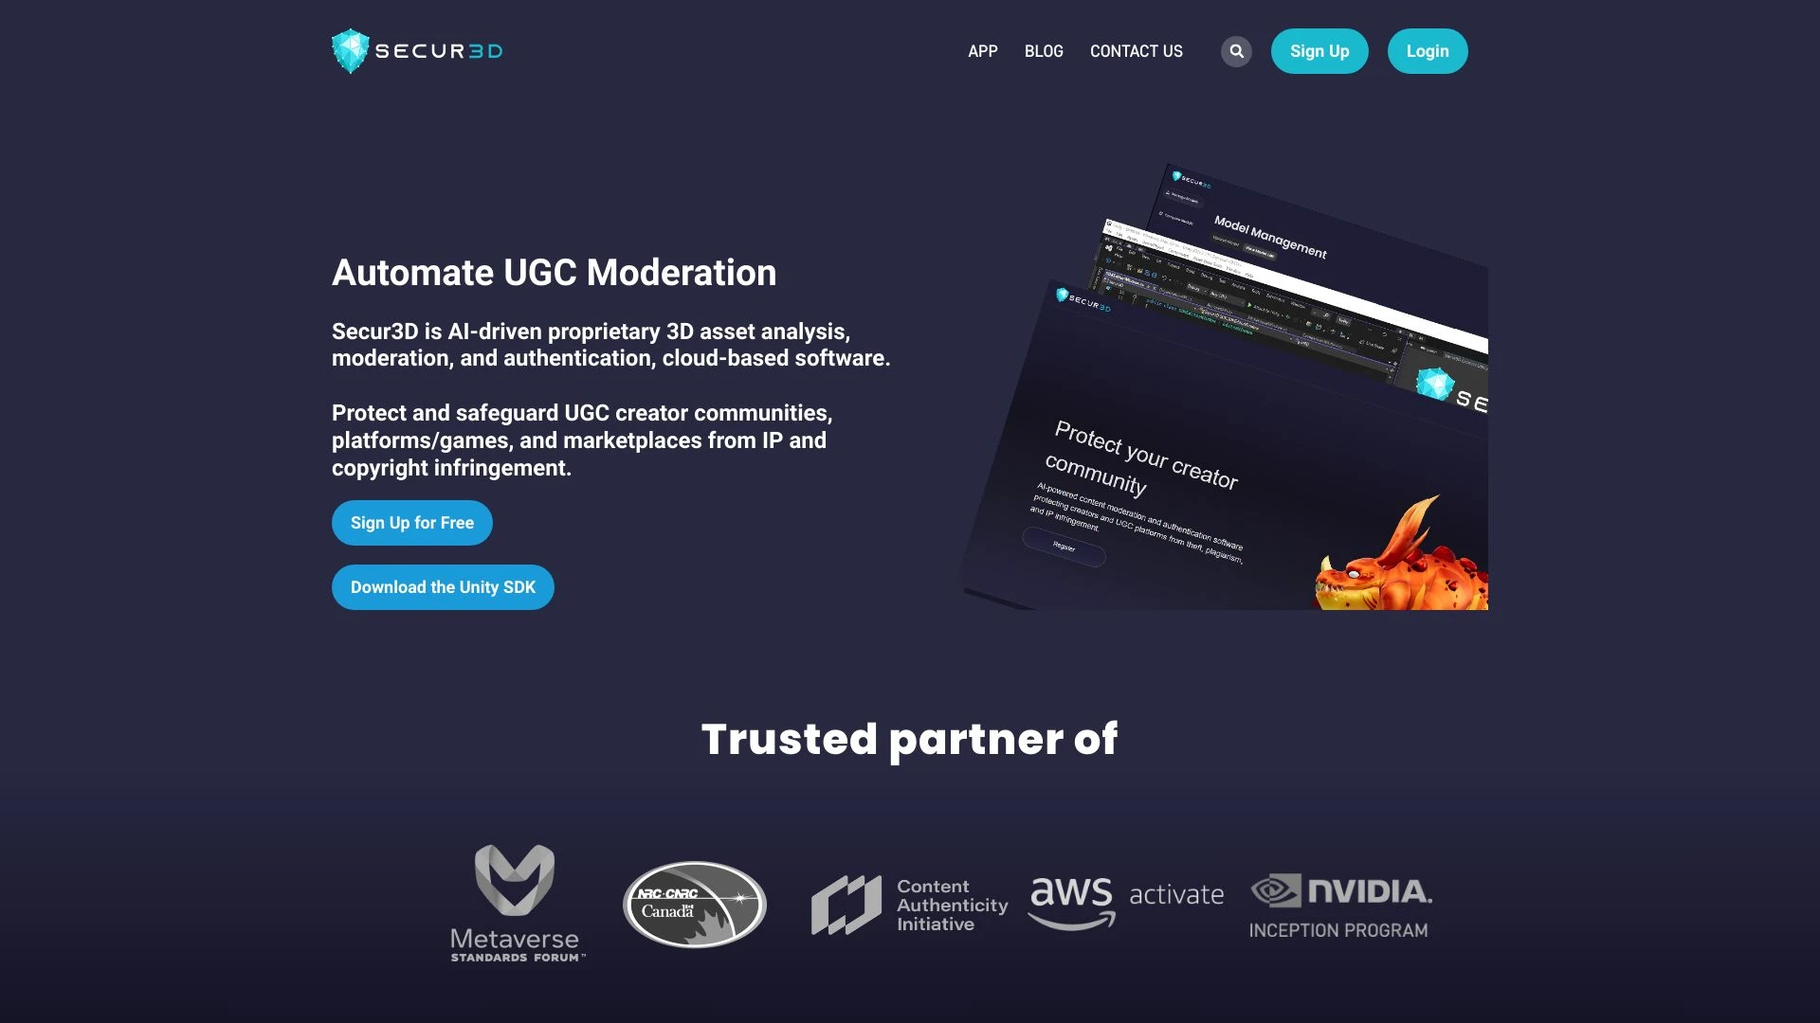Click the Sign Up for Free button
Viewport: 1820px width, 1023px height.
(411, 522)
